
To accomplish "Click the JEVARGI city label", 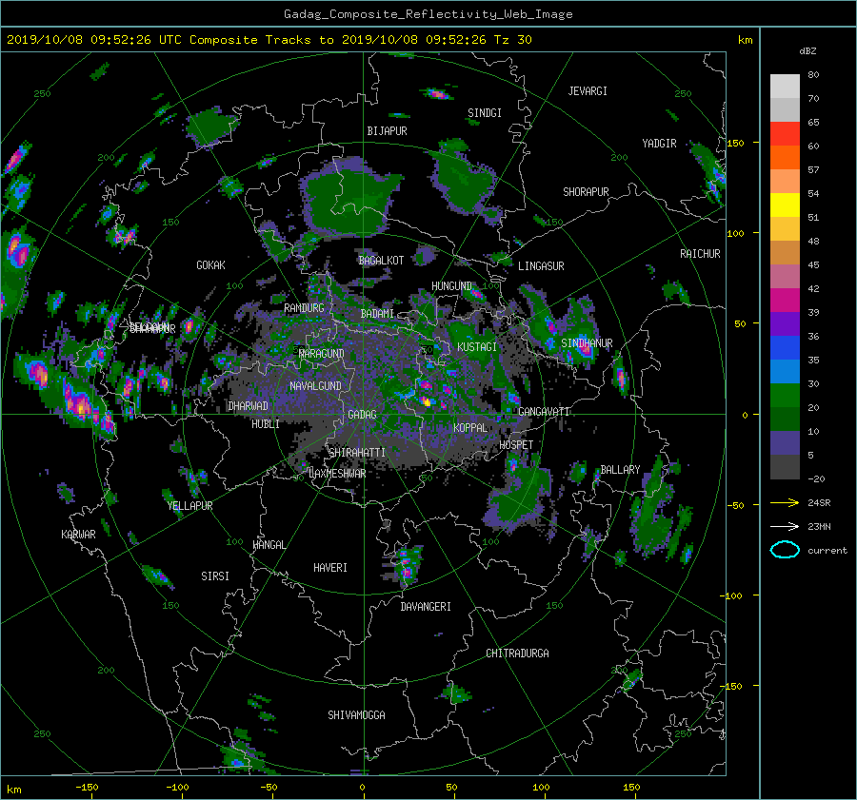I will 588,91.
